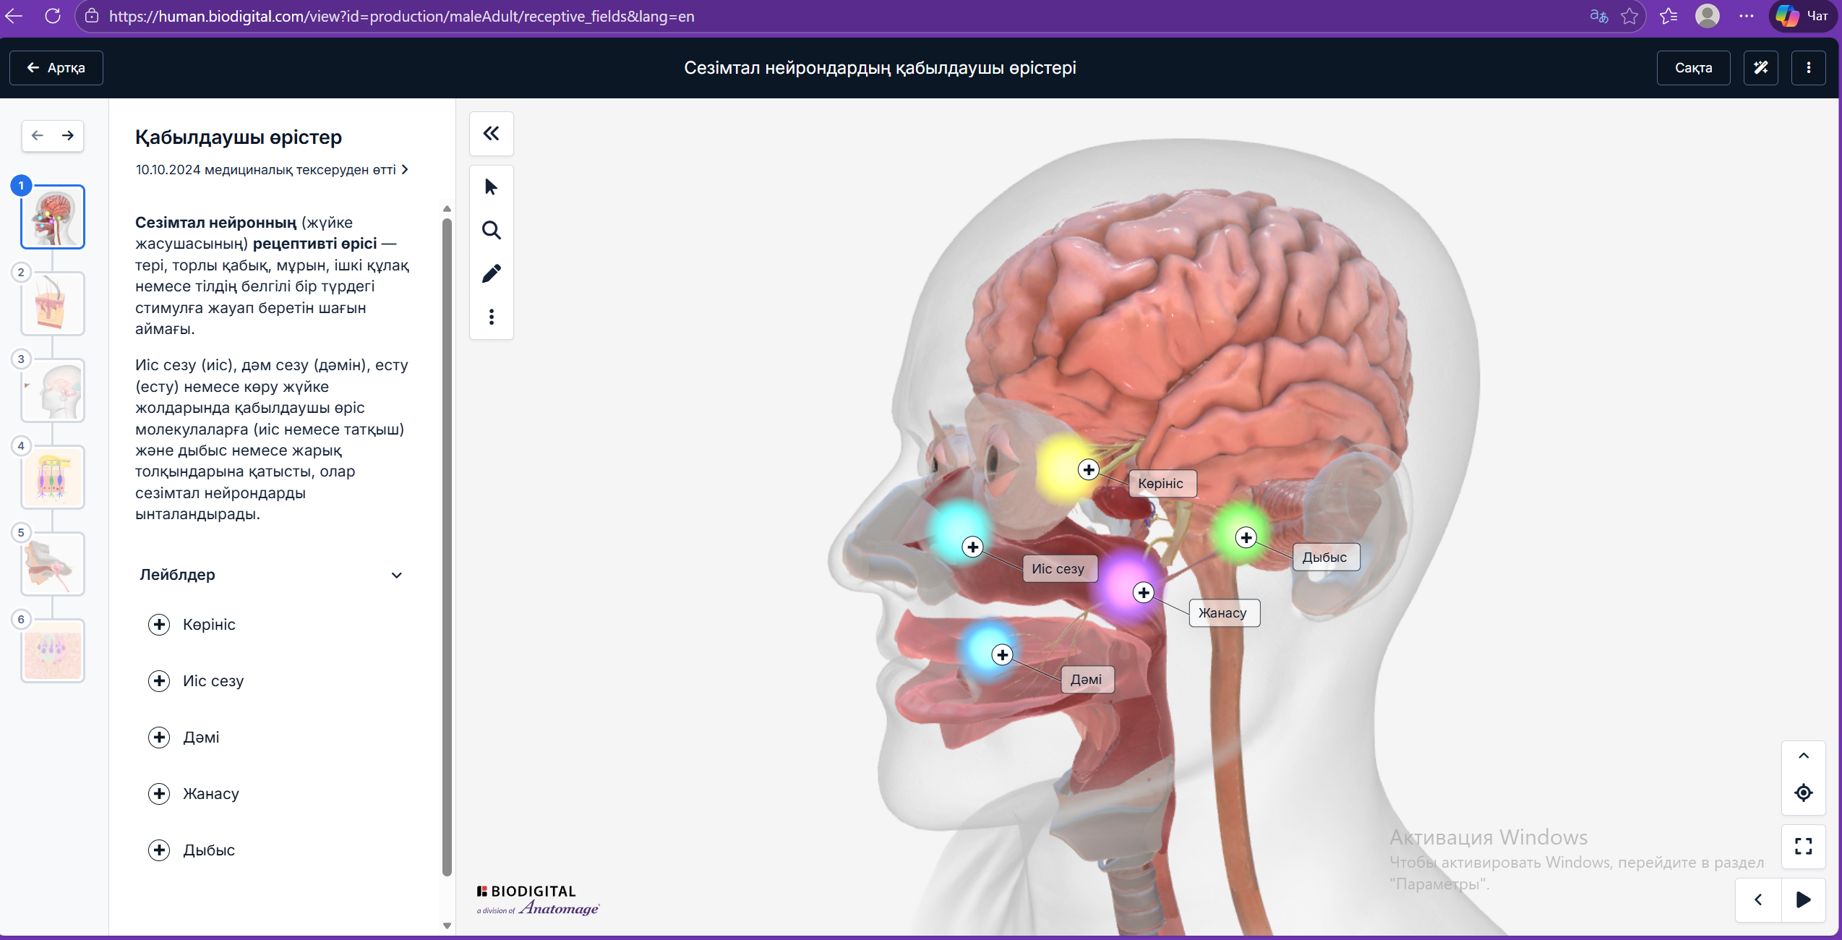Open browser settings ellipsis menu
Image resolution: width=1842 pixels, height=940 pixels.
[x=1746, y=16]
